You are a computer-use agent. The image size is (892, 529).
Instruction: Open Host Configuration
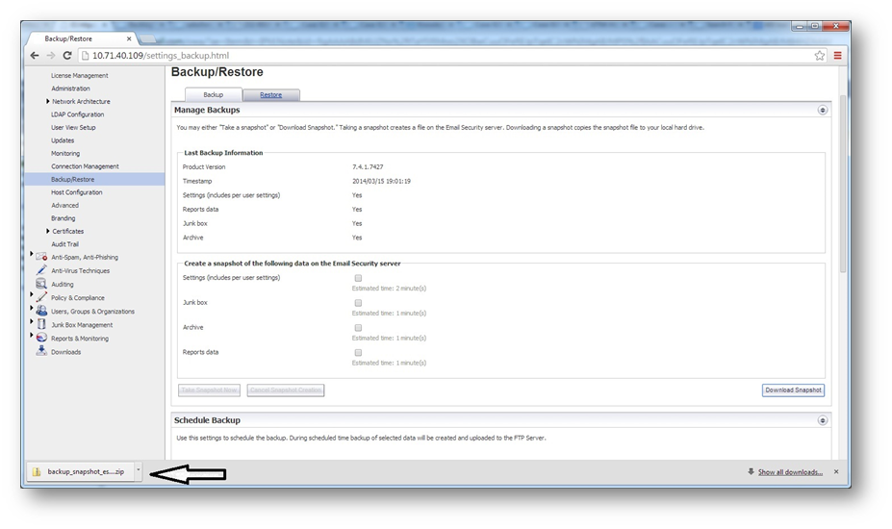(x=77, y=192)
